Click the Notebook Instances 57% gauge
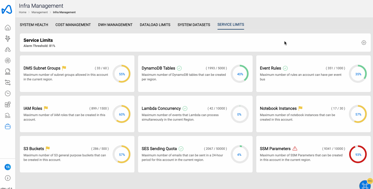The height and width of the screenshot is (189, 373). 358,114
